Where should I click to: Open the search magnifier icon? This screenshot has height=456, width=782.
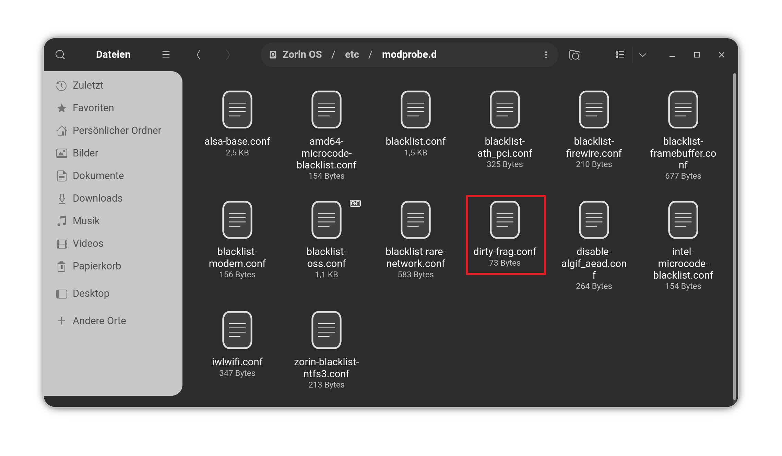(x=60, y=55)
